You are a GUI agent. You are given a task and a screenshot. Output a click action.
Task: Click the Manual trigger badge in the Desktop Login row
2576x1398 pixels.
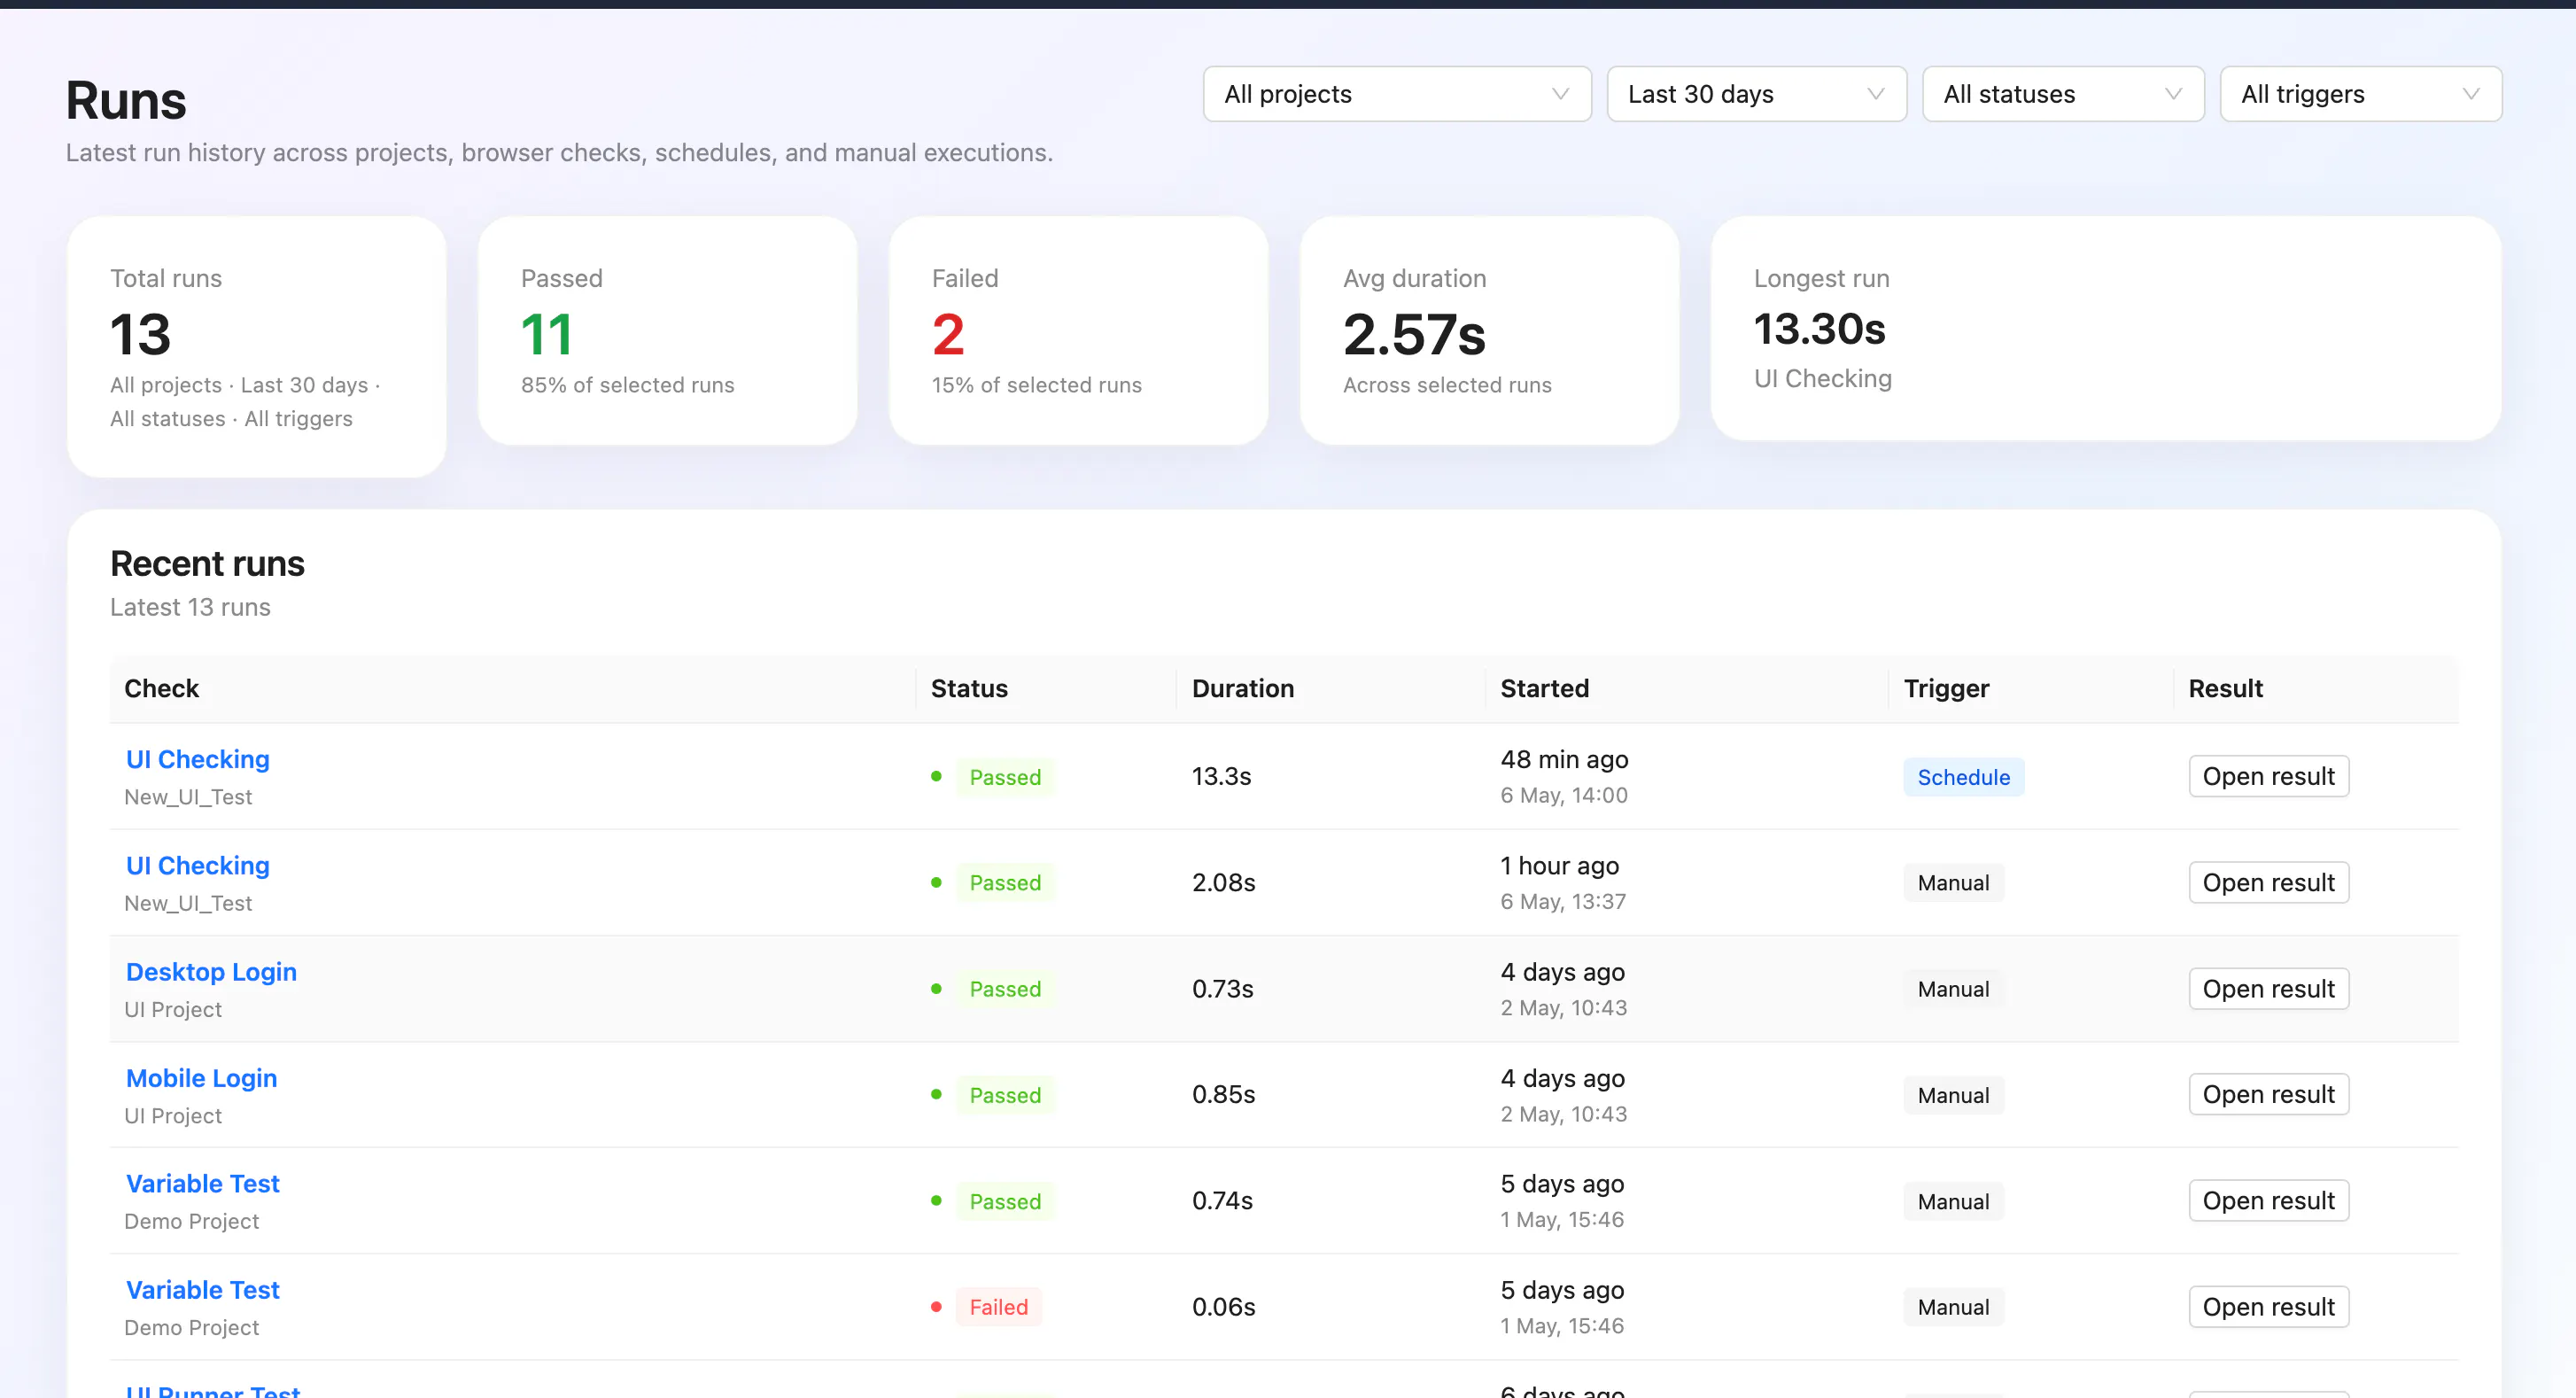1953,989
